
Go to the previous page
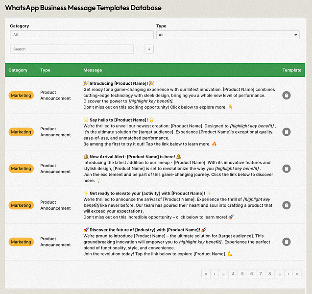[215, 274]
